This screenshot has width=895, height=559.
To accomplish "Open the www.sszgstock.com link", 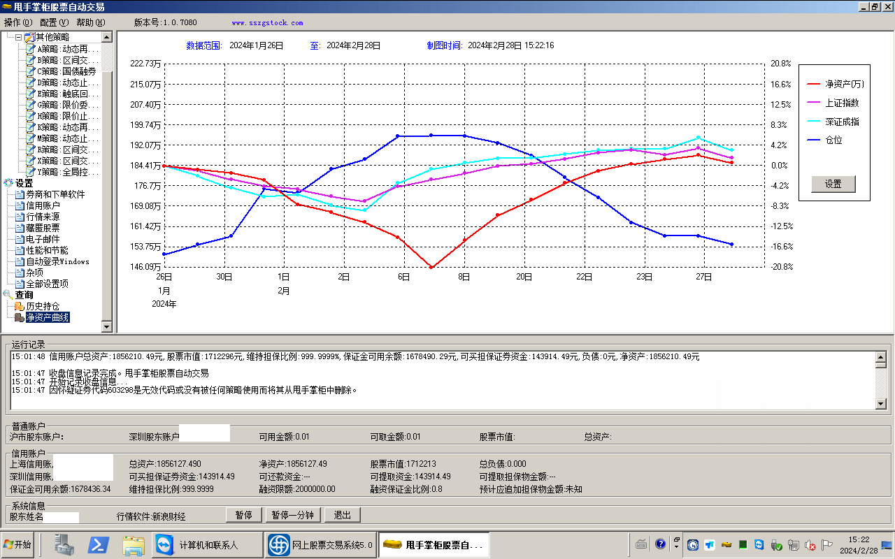I will 267,22.
